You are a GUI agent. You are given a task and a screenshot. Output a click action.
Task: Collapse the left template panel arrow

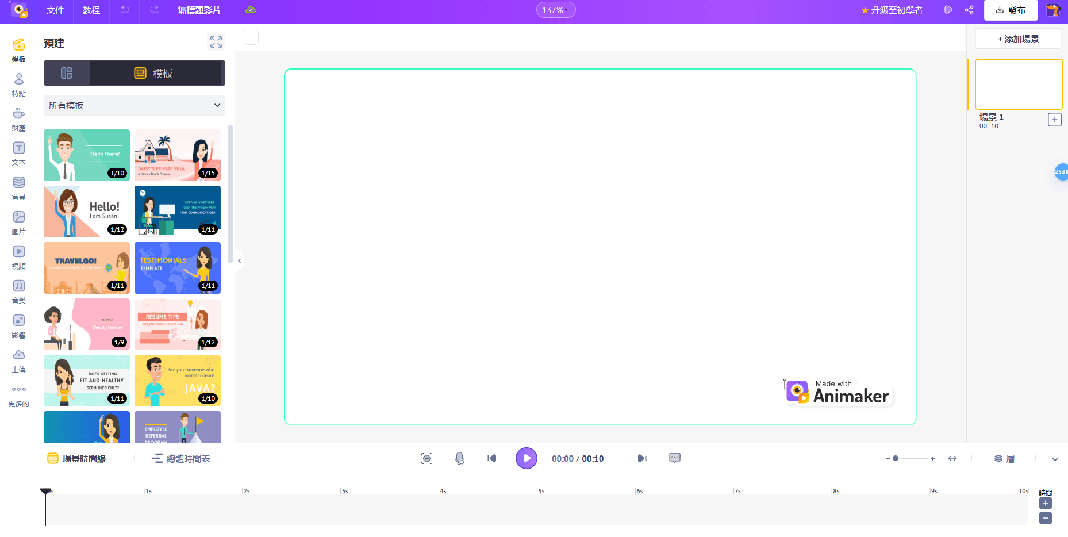pos(240,261)
